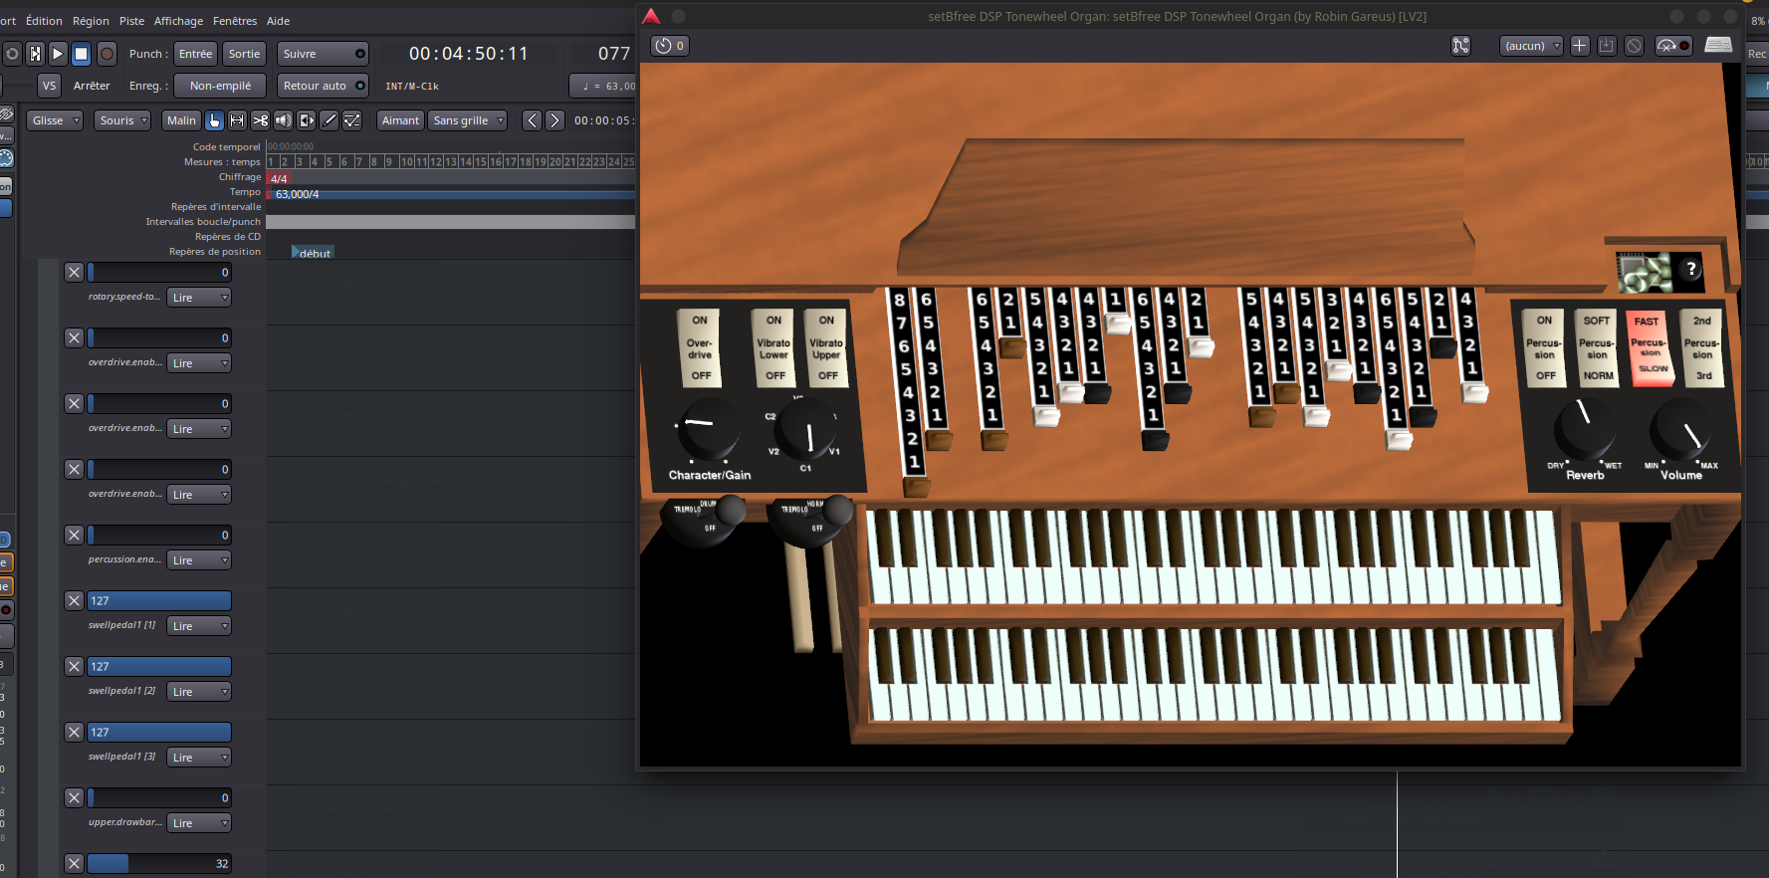Select the Cut (scissors) tool
Image resolution: width=1769 pixels, height=878 pixels.
tap(260, 120)
